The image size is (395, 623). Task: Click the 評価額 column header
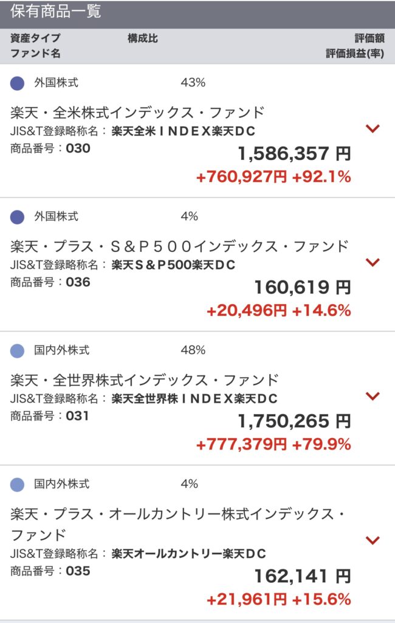click(x=369, y=38)
